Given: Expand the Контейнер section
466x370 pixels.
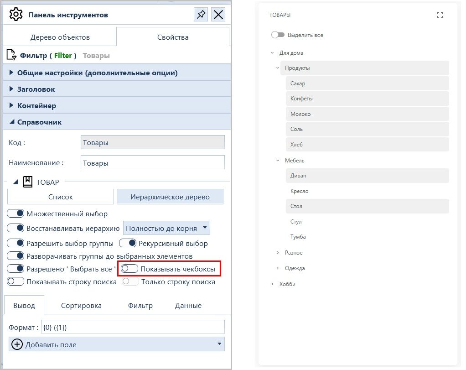Looking at the screenshot, I should 11,105.
